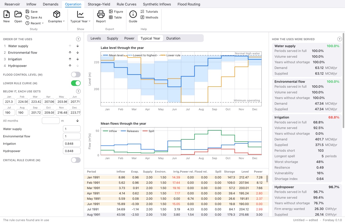Open Methods documentation
345x223 pixels.
(149, 17)
